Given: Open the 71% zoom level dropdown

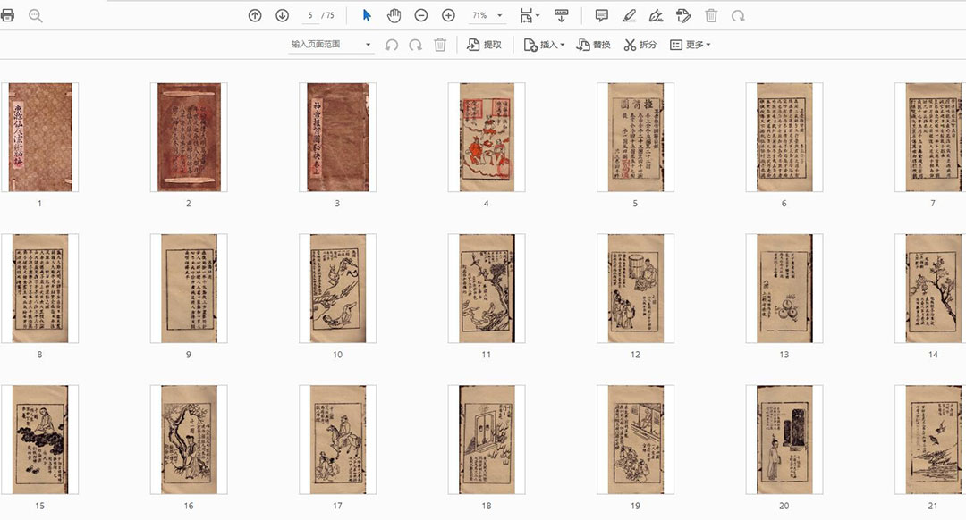Looking at the screenshot, I should [x=500, y=16].
